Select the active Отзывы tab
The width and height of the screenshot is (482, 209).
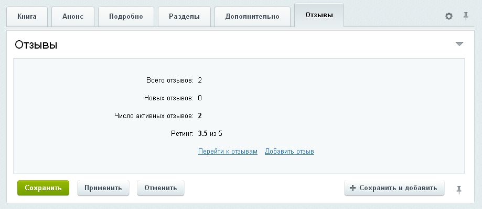click(x=319, y=15)
